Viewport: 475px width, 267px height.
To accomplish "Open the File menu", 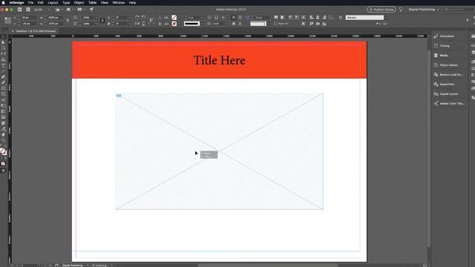I will (x=30, y=3).
